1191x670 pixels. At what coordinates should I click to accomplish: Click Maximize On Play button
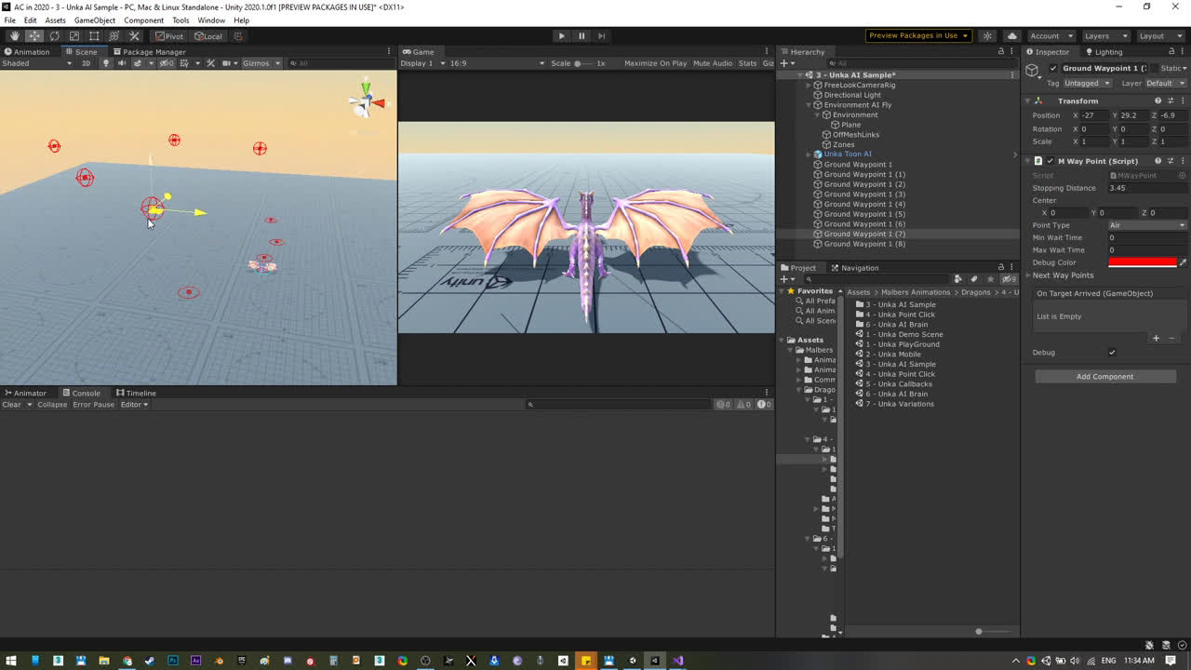pos(655,63)
